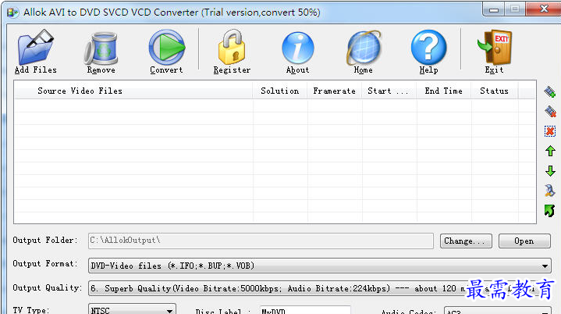
Task: Click the side remove-file icon with red x
Action: pos(550,112)
